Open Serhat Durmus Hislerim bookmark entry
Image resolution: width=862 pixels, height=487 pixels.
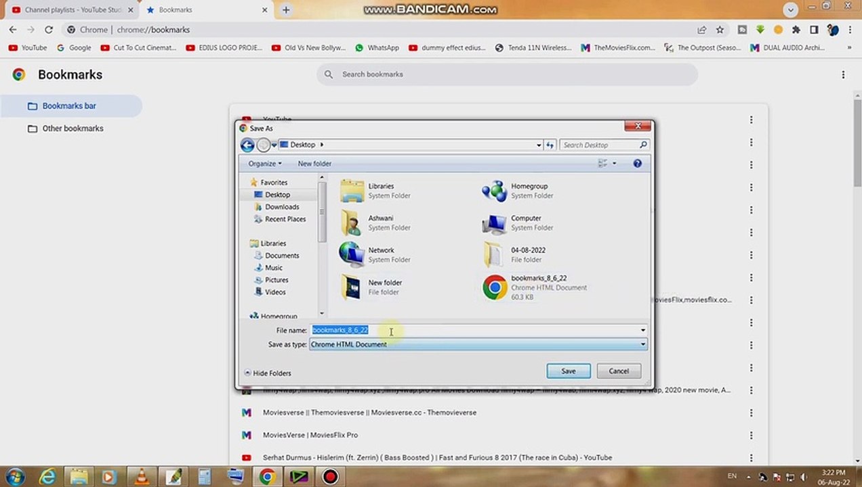(x=437, y=458)
